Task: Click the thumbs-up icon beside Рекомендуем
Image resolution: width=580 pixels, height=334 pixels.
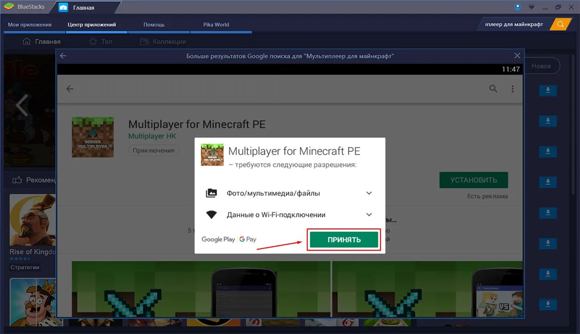Action: click(17, 180)
